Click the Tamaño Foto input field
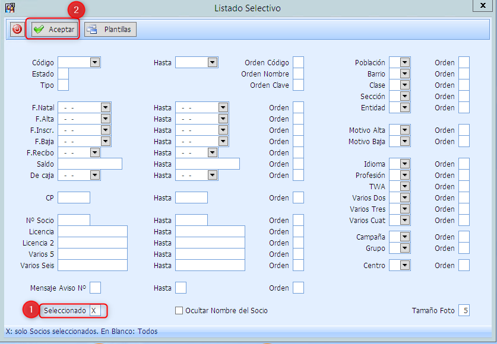497x344 pixels. (464, 311)
